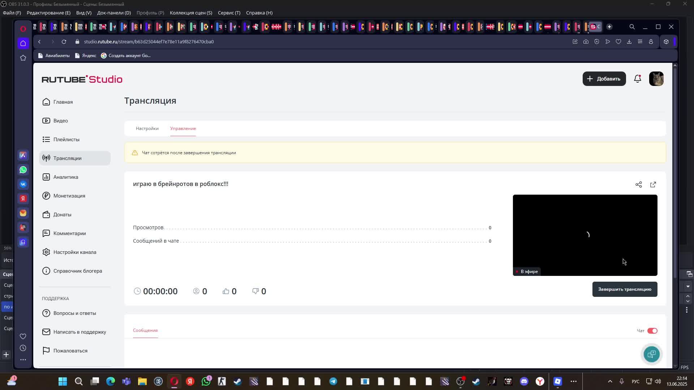
Task: Click the Добавить button
Action: 604,79
